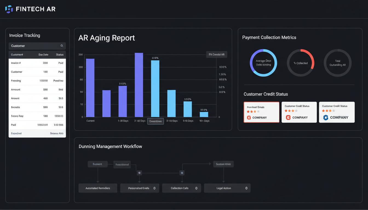
Task: Click the Total Outstanding AR gauge
Action: (x=337, y=63)
